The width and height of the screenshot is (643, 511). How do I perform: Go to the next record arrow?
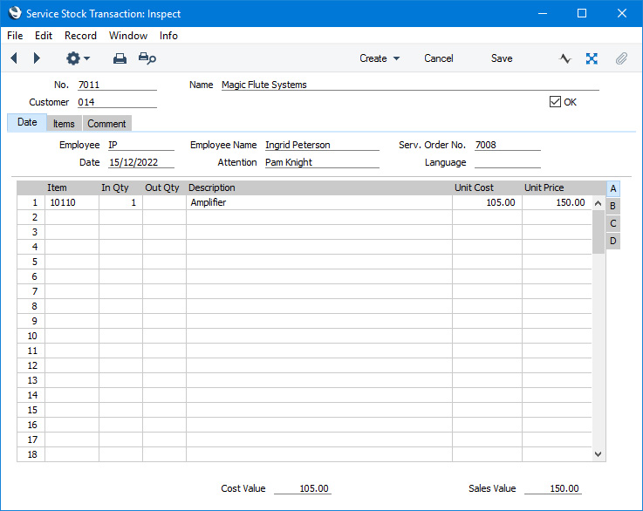[37, 58]
